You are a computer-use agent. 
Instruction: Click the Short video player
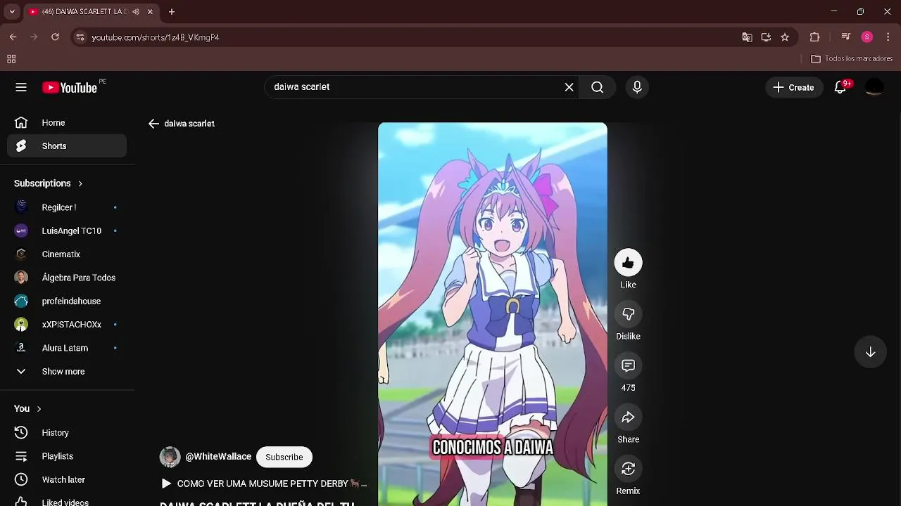coord(493,314)
